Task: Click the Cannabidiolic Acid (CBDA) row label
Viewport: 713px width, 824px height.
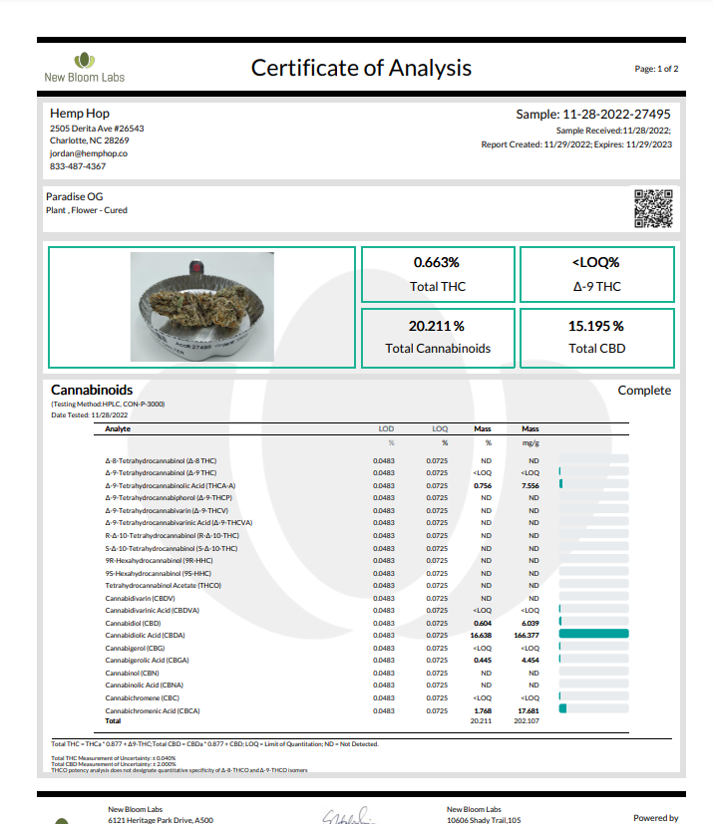Action: pos(146,636)
